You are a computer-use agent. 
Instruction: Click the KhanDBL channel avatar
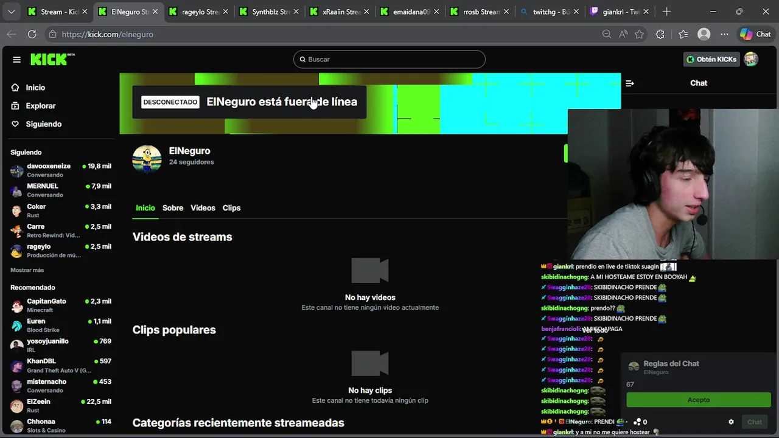tap(17, 366)
